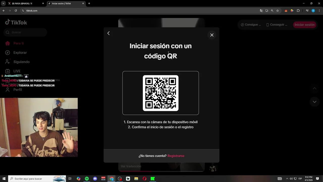Screen dimensions: 323x182
Task: Open the Extensions puzzle menu
Action: [298, 11]
